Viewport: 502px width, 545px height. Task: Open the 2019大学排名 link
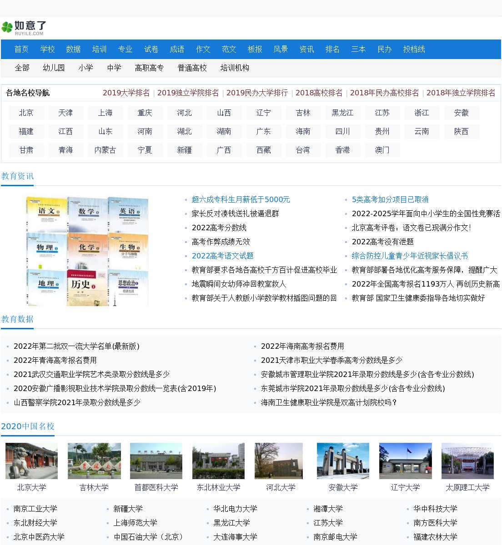pyautogui.click(x=126, y=93)
